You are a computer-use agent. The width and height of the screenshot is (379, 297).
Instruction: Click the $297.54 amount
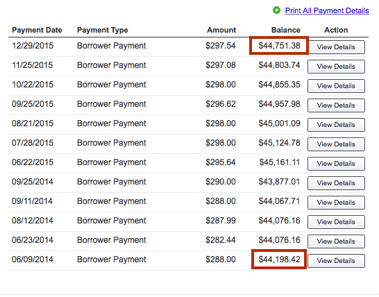221,46
